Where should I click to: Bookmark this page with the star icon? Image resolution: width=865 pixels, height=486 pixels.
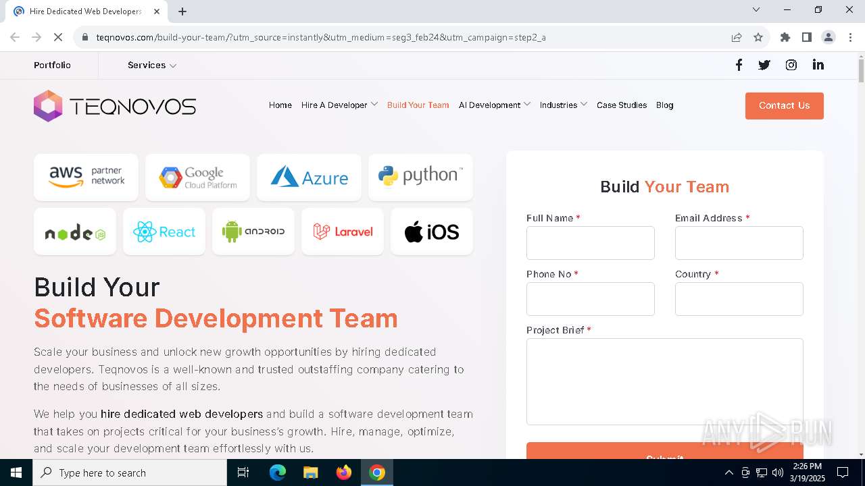pyautogui.click(x=758, y=37)
